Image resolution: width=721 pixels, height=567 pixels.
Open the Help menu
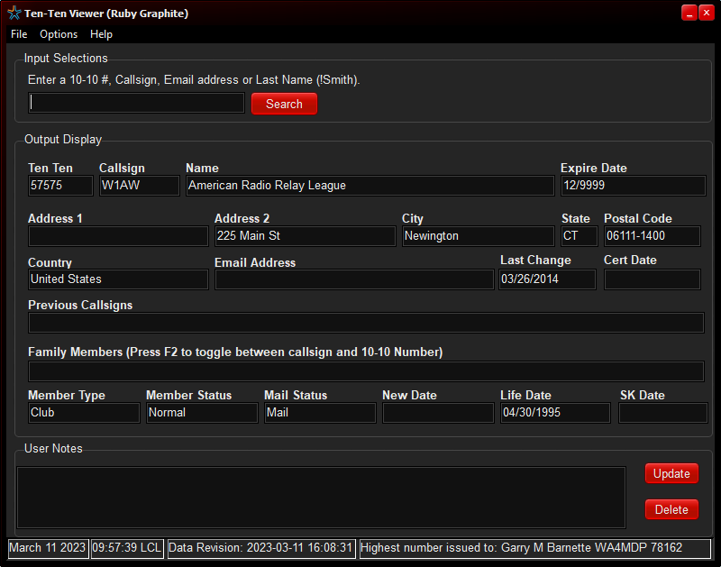101,34
